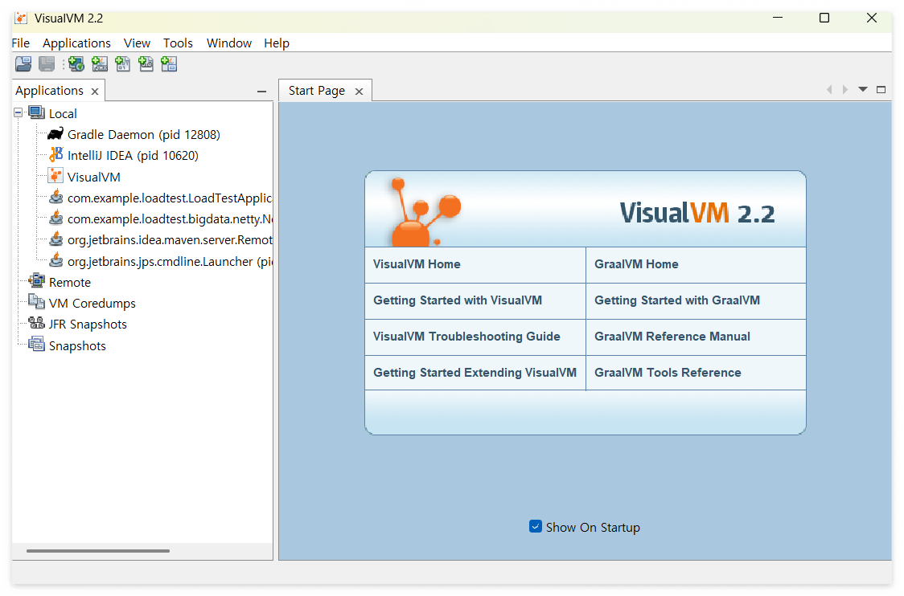Minimize the Applications panel
The height and width of the screenshot is (596, 904).
(x=261, y=91)
